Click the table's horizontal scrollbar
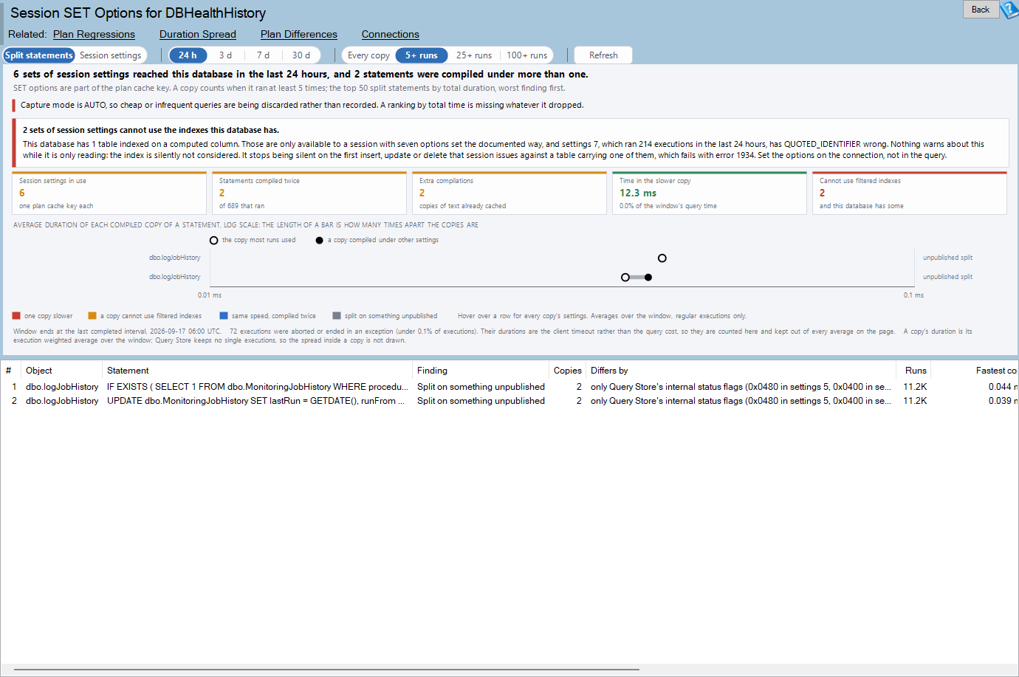The height and width of the screenshot is (677, 1019). (326, 670)
